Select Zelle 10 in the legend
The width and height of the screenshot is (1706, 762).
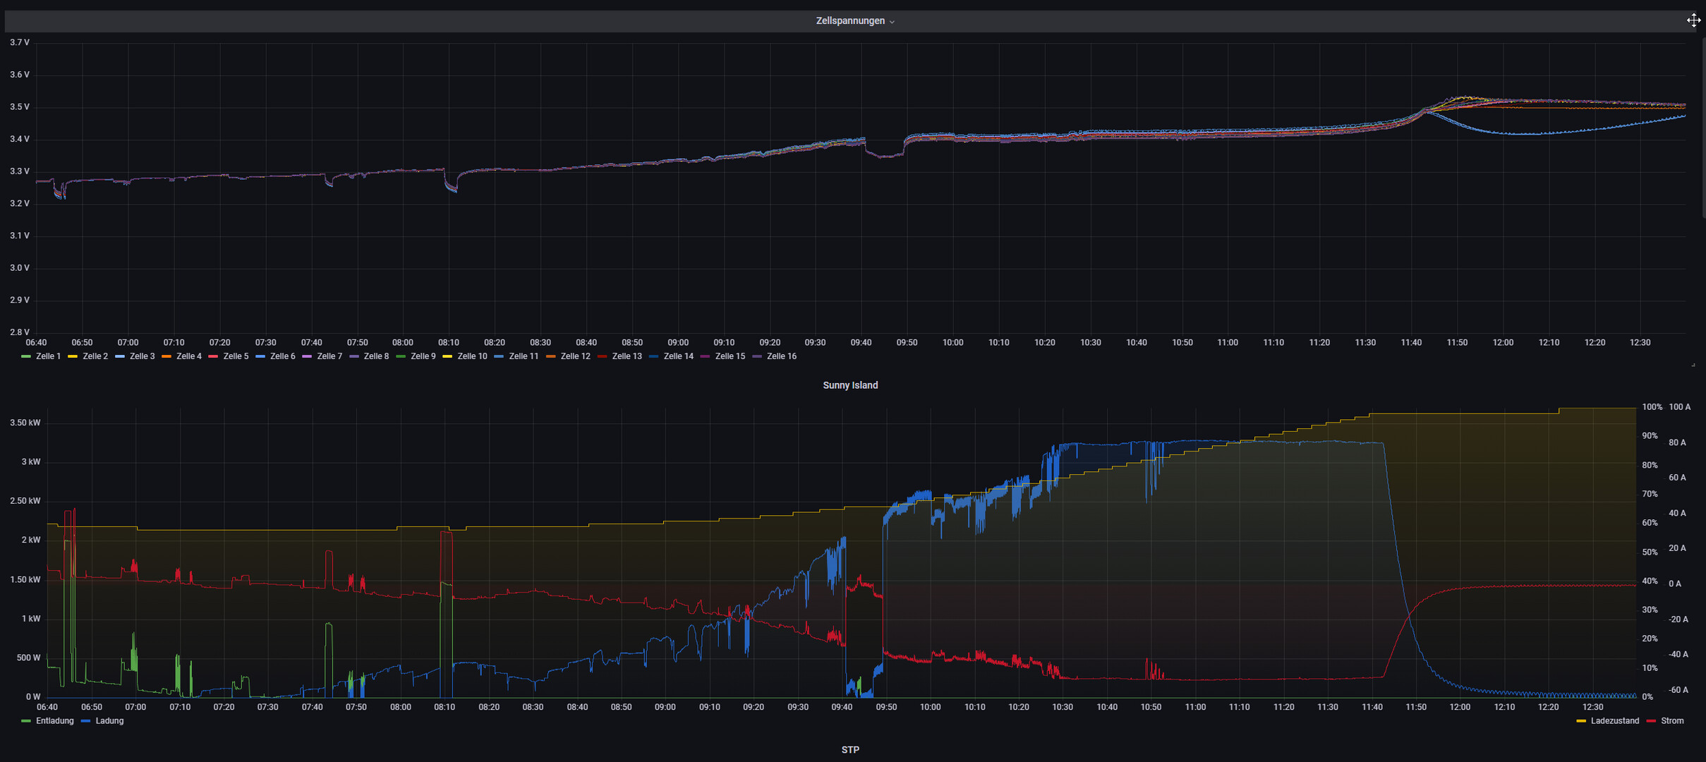click(x=466, y=356)
